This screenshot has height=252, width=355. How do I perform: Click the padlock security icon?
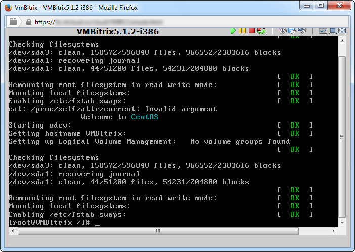pos(28,22)
